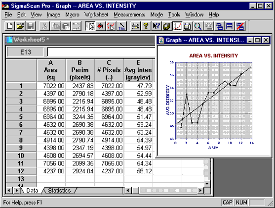Click the worksheet formula entry field
Screen dimensions: 275x208
click(101, 52)
